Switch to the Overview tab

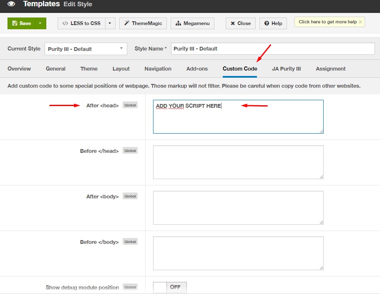coord(19,68)
